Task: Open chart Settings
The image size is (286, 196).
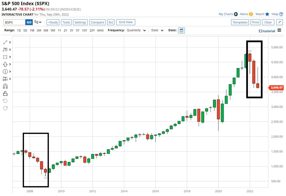Action: [x=80, y=22]
